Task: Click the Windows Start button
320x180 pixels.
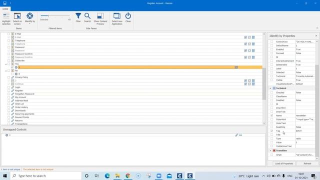Action: coord(5,175)
